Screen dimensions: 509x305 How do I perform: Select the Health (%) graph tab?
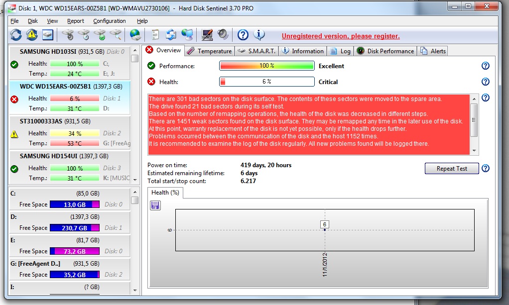click(x=165, y=193)
